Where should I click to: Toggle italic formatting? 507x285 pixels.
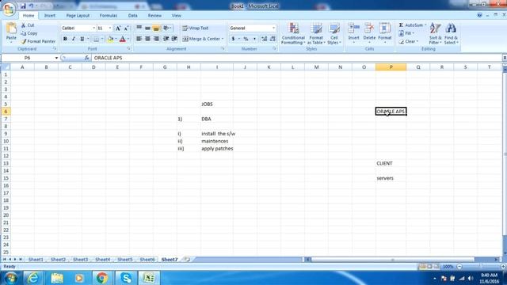click(x=74, y=39)
